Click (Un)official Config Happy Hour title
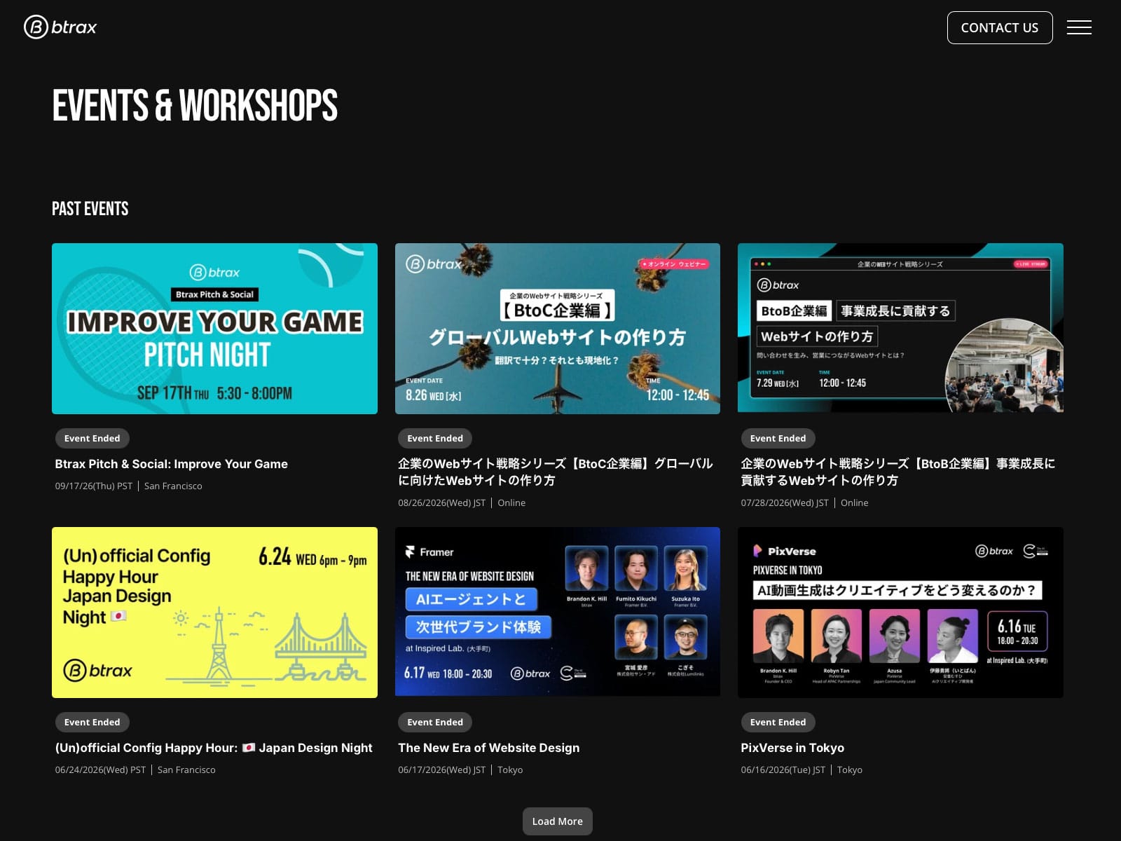 click(x=214, y=748)
